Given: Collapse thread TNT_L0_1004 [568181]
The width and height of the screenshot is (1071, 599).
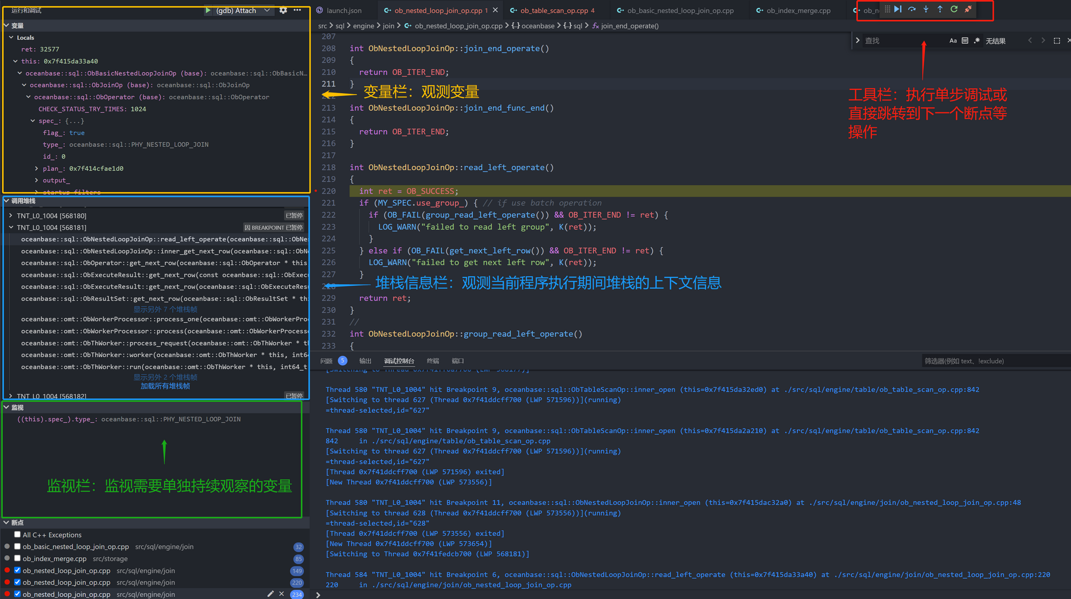Looking at the screenshot, I should click(11, 227).
